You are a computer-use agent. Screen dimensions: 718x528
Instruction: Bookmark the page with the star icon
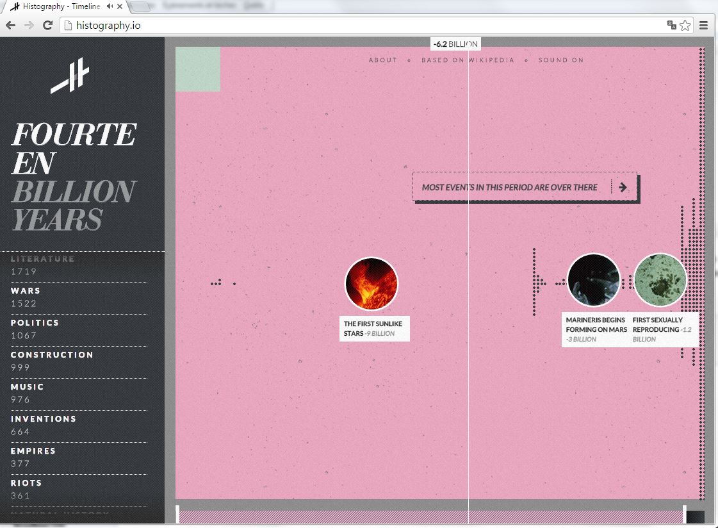click(685, 26)
